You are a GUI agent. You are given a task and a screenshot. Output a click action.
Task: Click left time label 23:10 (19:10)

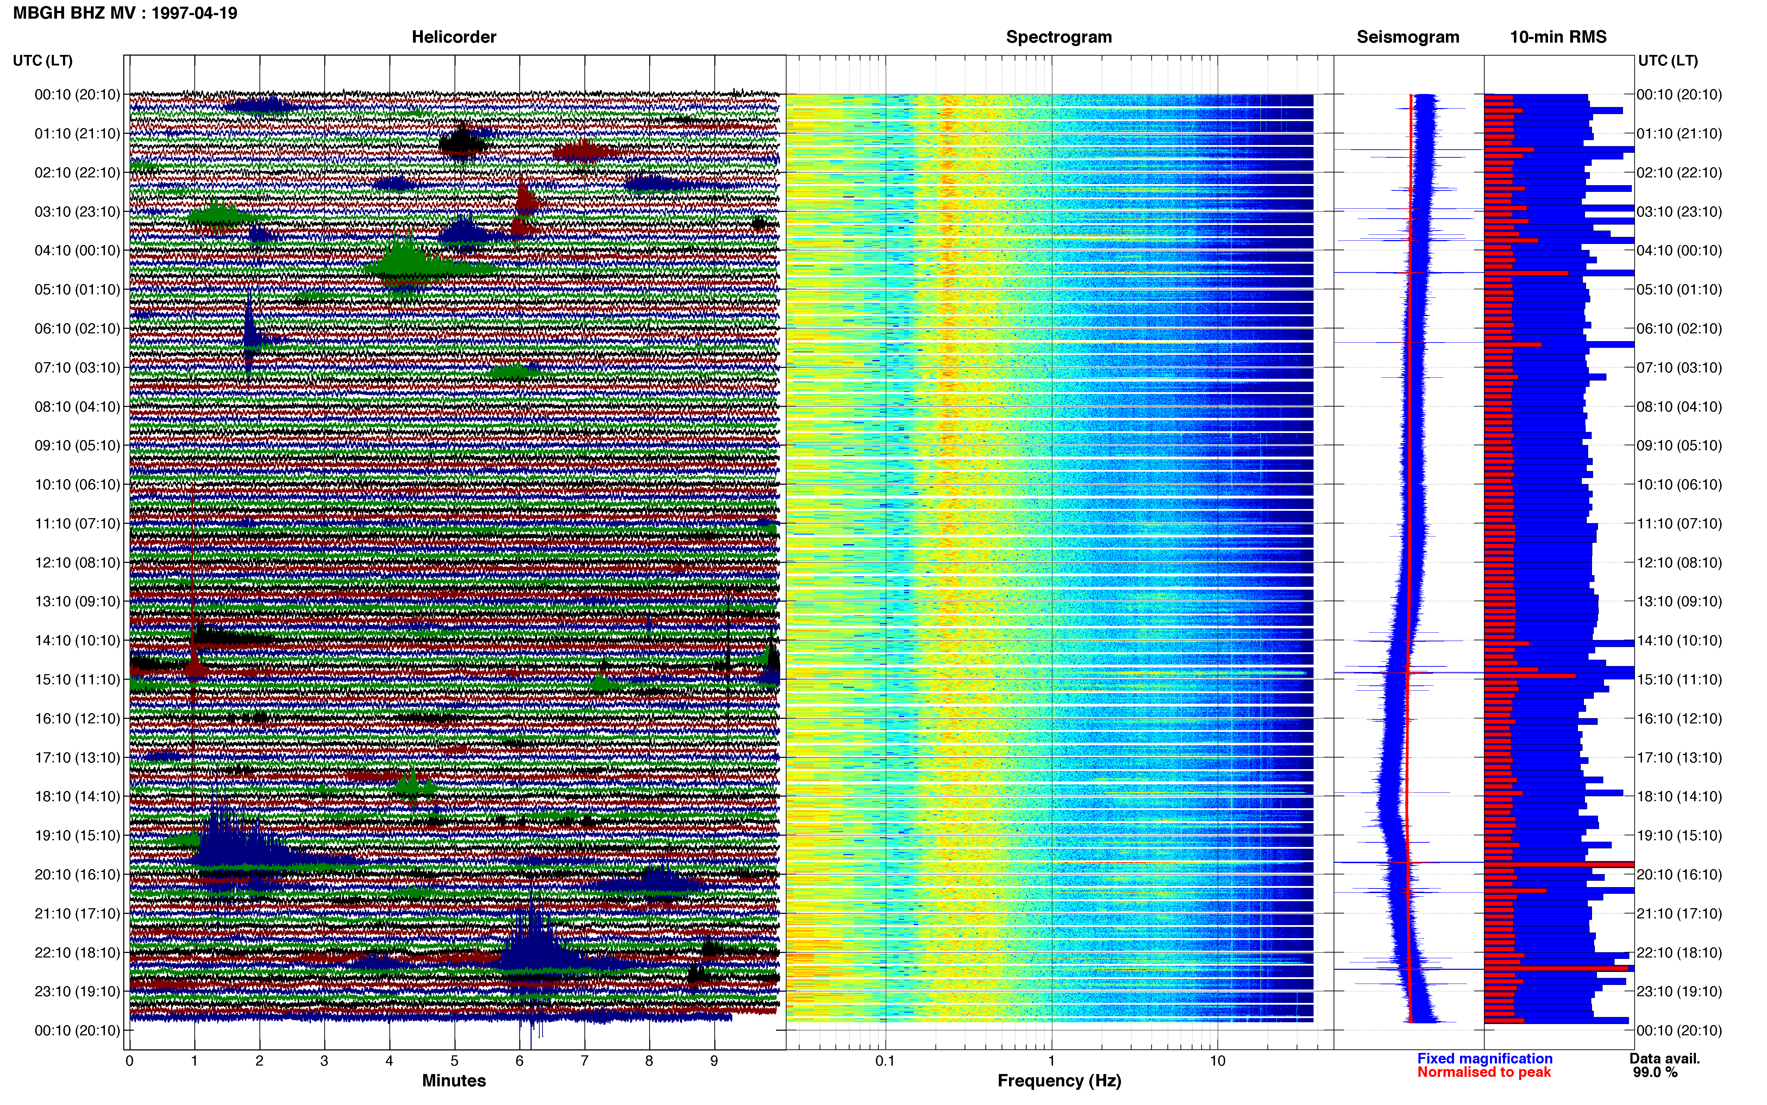coord(77,992)
